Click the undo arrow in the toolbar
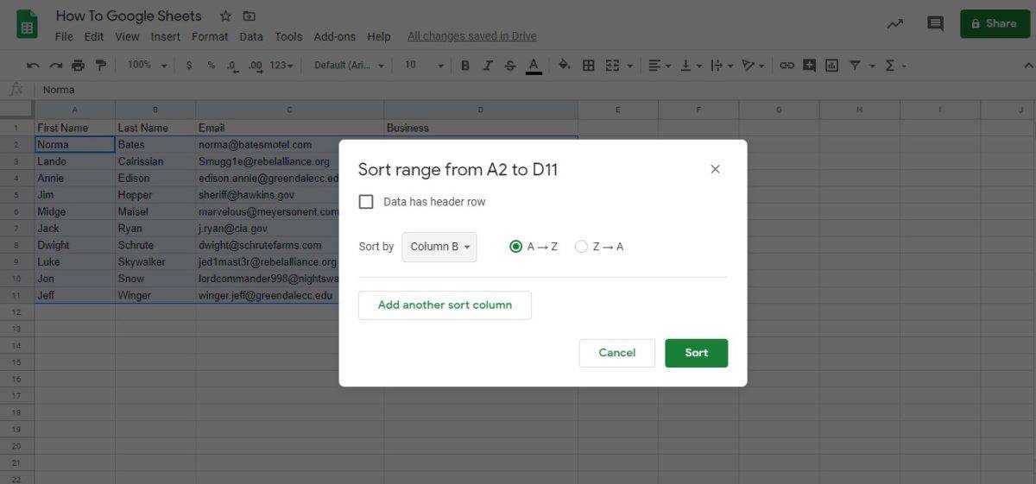 33,66
